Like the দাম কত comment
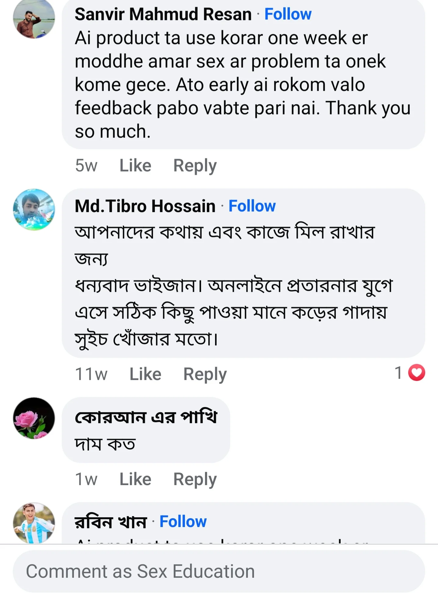The width and height of the screenshot is (438, 599). (x=135, y=479)
